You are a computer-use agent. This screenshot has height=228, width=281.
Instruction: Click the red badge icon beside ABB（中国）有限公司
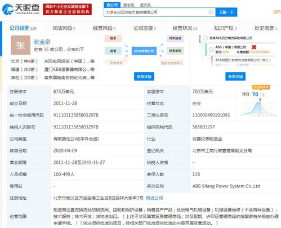tap(254, 47)
